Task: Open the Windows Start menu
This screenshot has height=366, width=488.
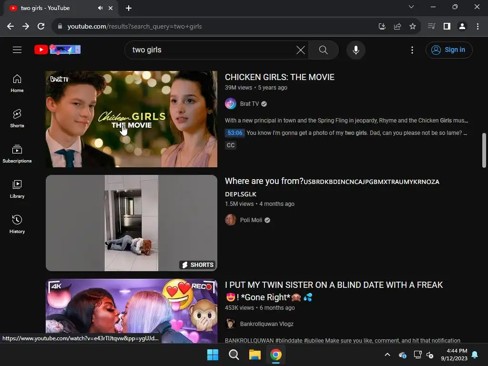Action: pyautogui.click(x=213, y=355)
